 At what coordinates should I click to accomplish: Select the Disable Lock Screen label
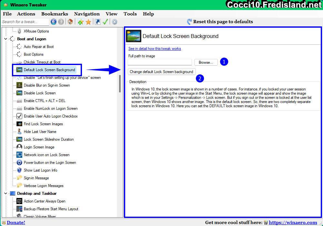tap(40, 93)
